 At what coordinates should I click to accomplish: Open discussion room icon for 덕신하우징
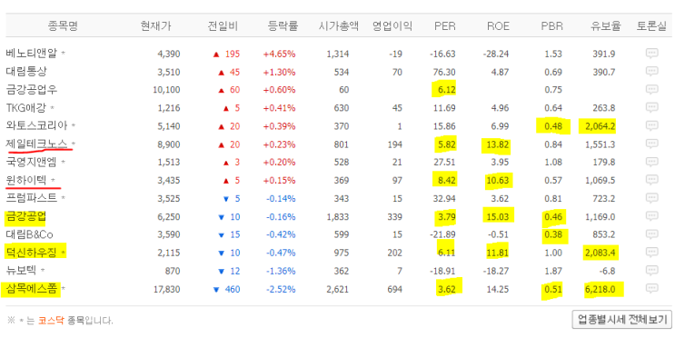(x=651, y=253)
